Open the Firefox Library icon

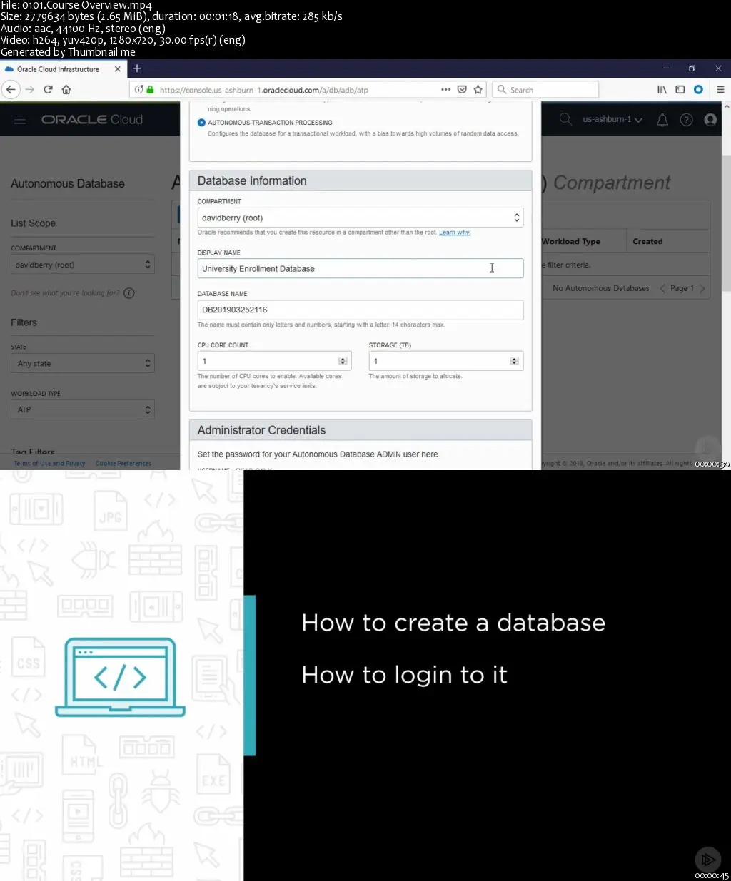point(662,89)
